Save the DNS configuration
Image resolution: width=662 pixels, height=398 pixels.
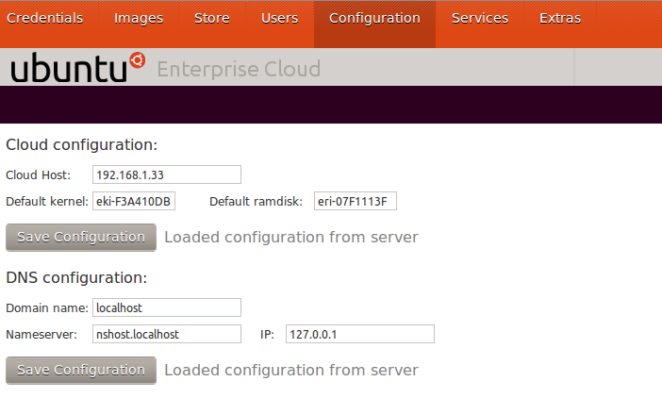point(81,370)
